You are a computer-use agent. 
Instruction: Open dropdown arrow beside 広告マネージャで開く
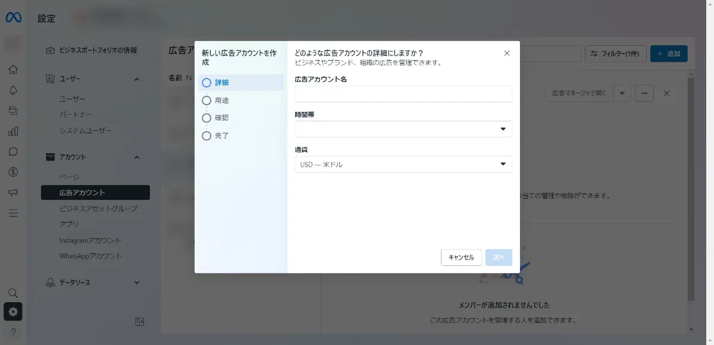(622, 93)
